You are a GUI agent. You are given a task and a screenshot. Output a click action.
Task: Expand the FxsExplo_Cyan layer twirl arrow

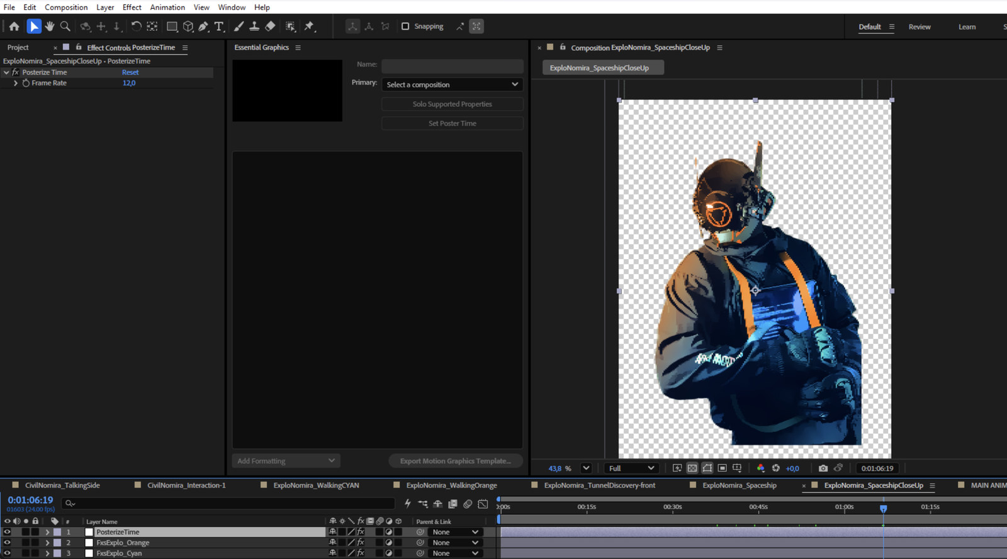click(47, 553)
